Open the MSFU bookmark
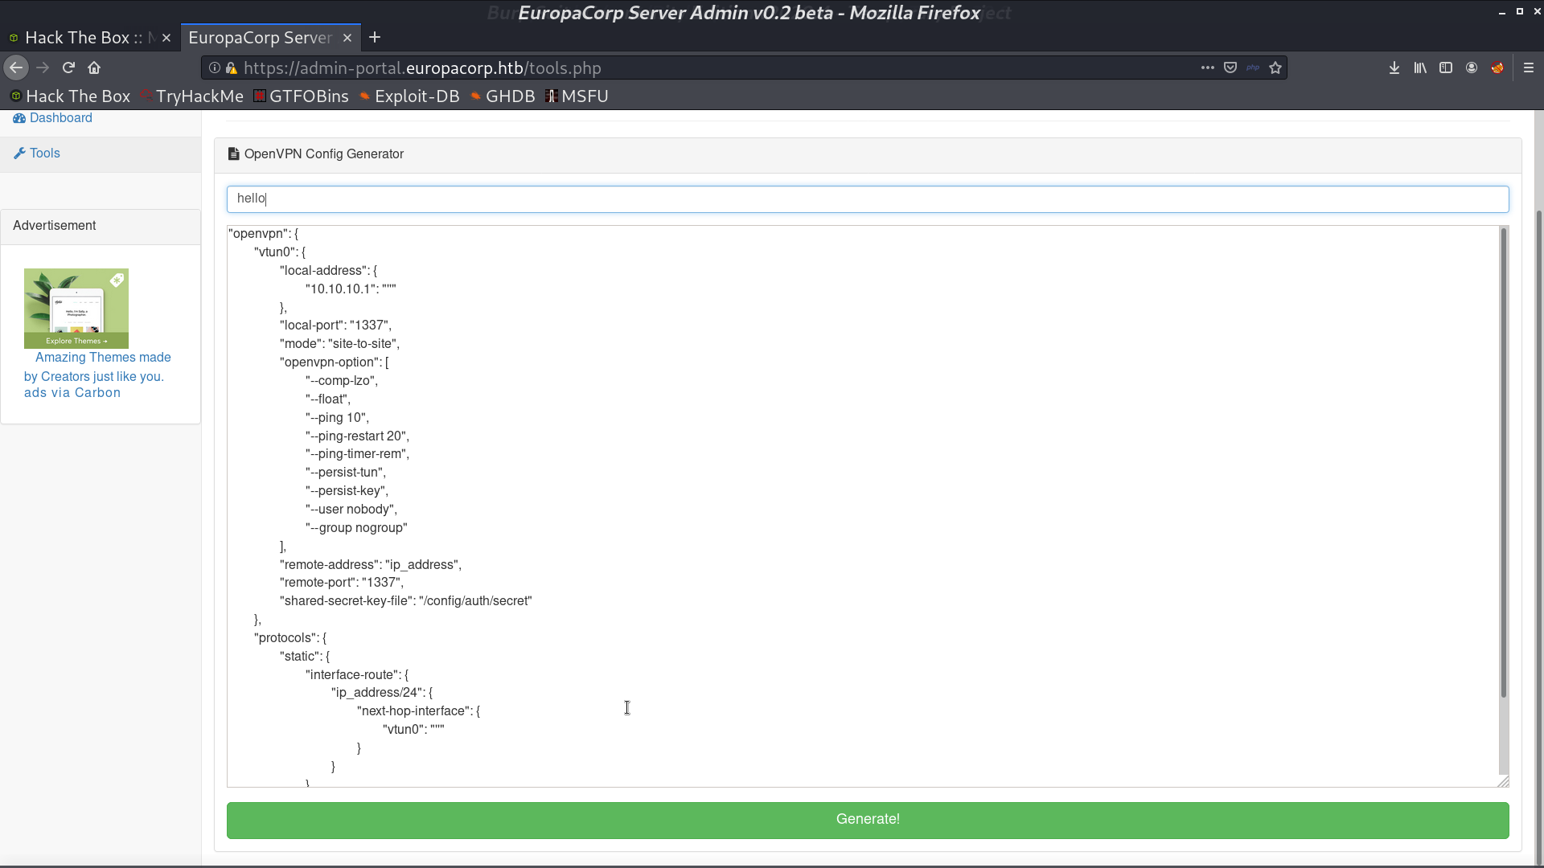 (x=577, y=96)
